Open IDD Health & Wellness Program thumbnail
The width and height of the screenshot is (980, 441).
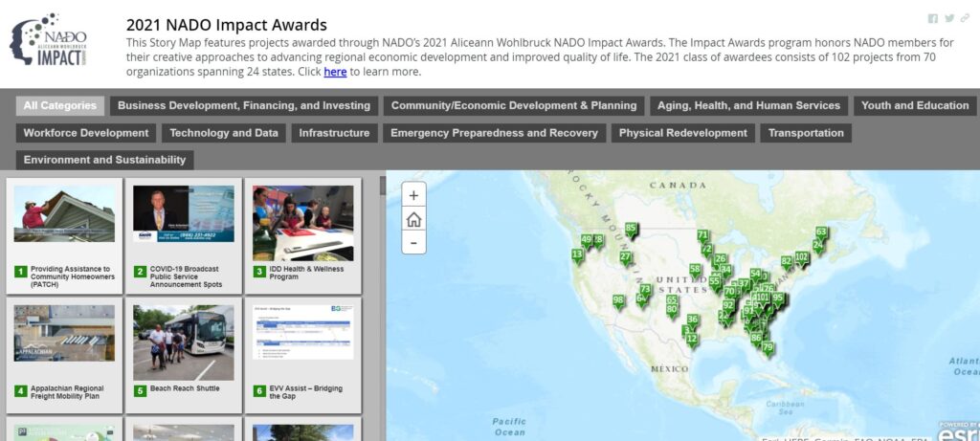(303, 223)
